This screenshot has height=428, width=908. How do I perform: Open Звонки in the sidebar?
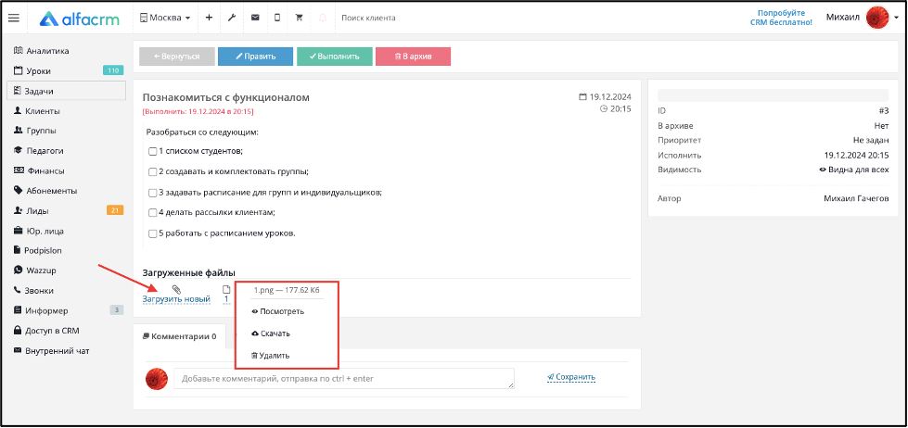(33, 290)
